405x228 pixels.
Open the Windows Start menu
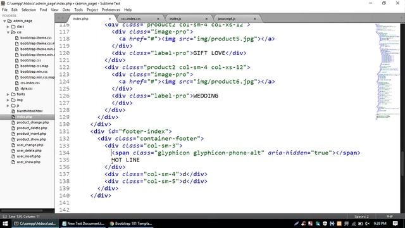[5, 224]
